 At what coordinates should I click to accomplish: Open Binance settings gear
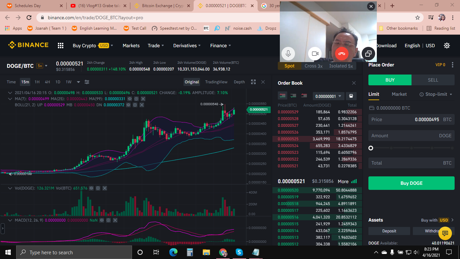click(x=447, y=46)
